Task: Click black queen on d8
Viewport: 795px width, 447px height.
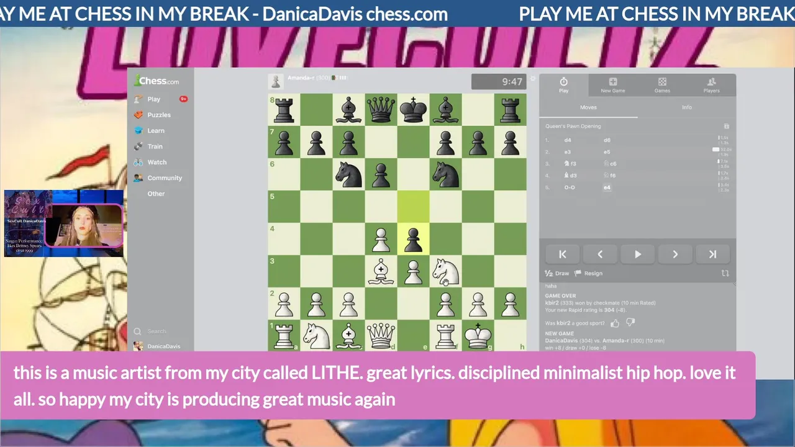Action: [x=381, y=110]
